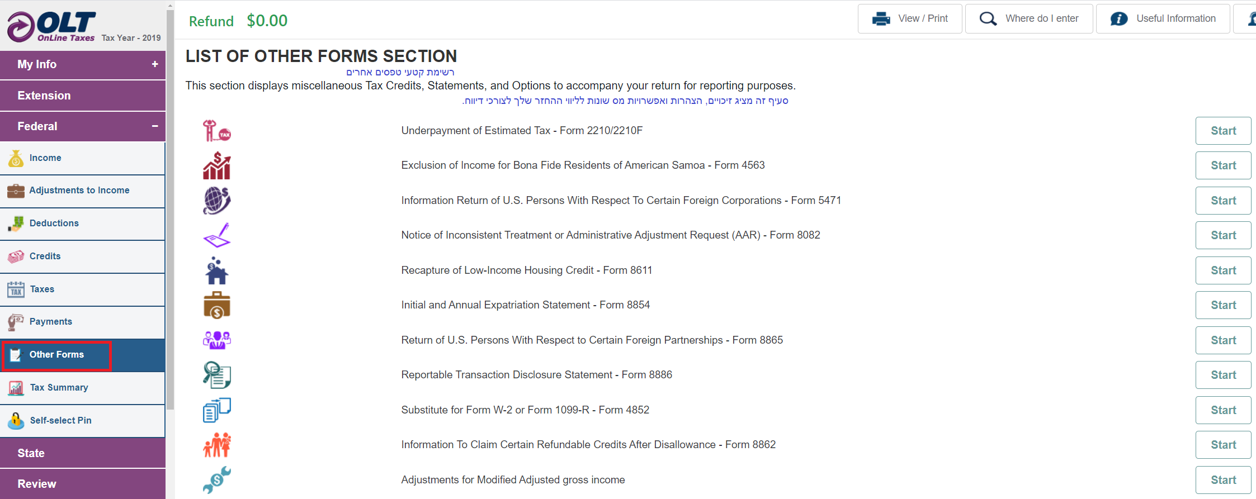This screenshot has width=1256, height=499.
Task: Click the magnifier document icon for Form 8886
Action: pos(217,375)
